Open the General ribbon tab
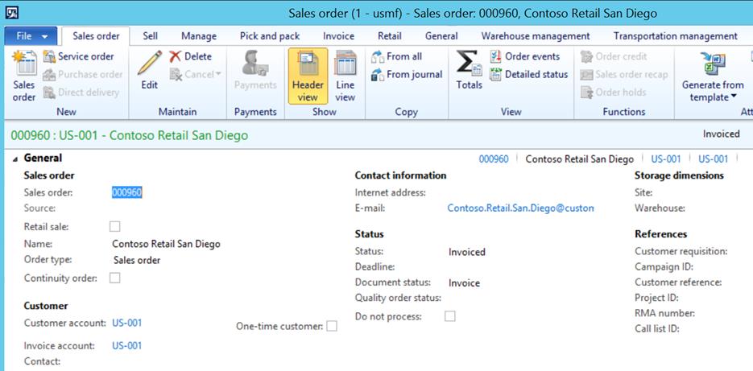Screen dimensions: 753x371 click(441, 36)
